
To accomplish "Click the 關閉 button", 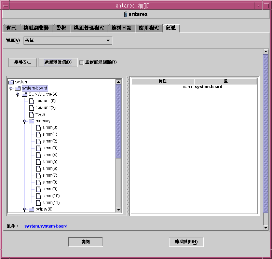I will [x=85, y=242].
